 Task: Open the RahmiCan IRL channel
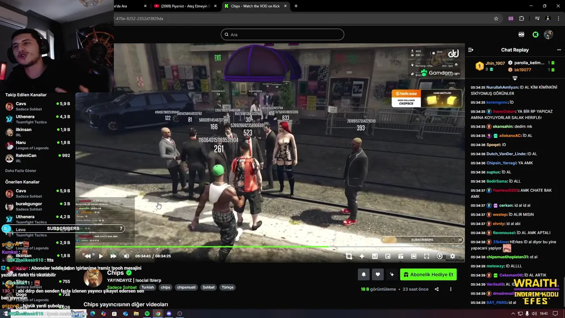pyautogui.click(x=38, y=158)
